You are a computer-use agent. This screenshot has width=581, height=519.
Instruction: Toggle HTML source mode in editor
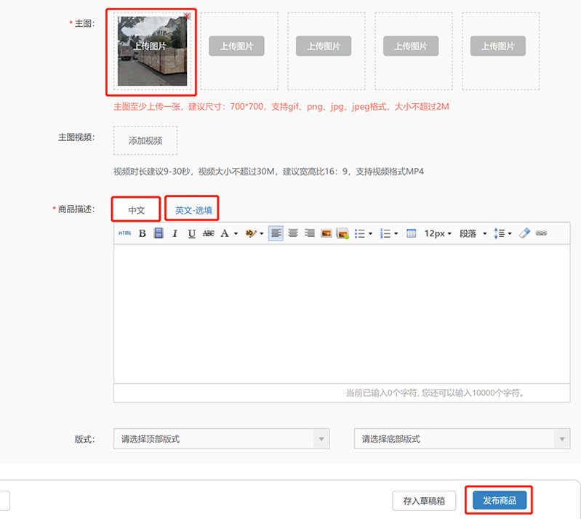pos(125,233)
